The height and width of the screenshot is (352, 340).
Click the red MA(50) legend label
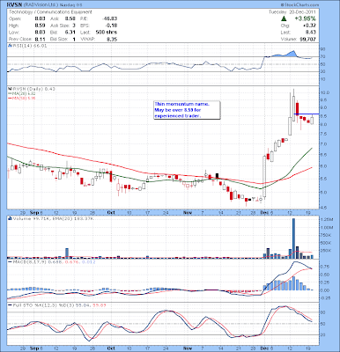click(20, 99)
